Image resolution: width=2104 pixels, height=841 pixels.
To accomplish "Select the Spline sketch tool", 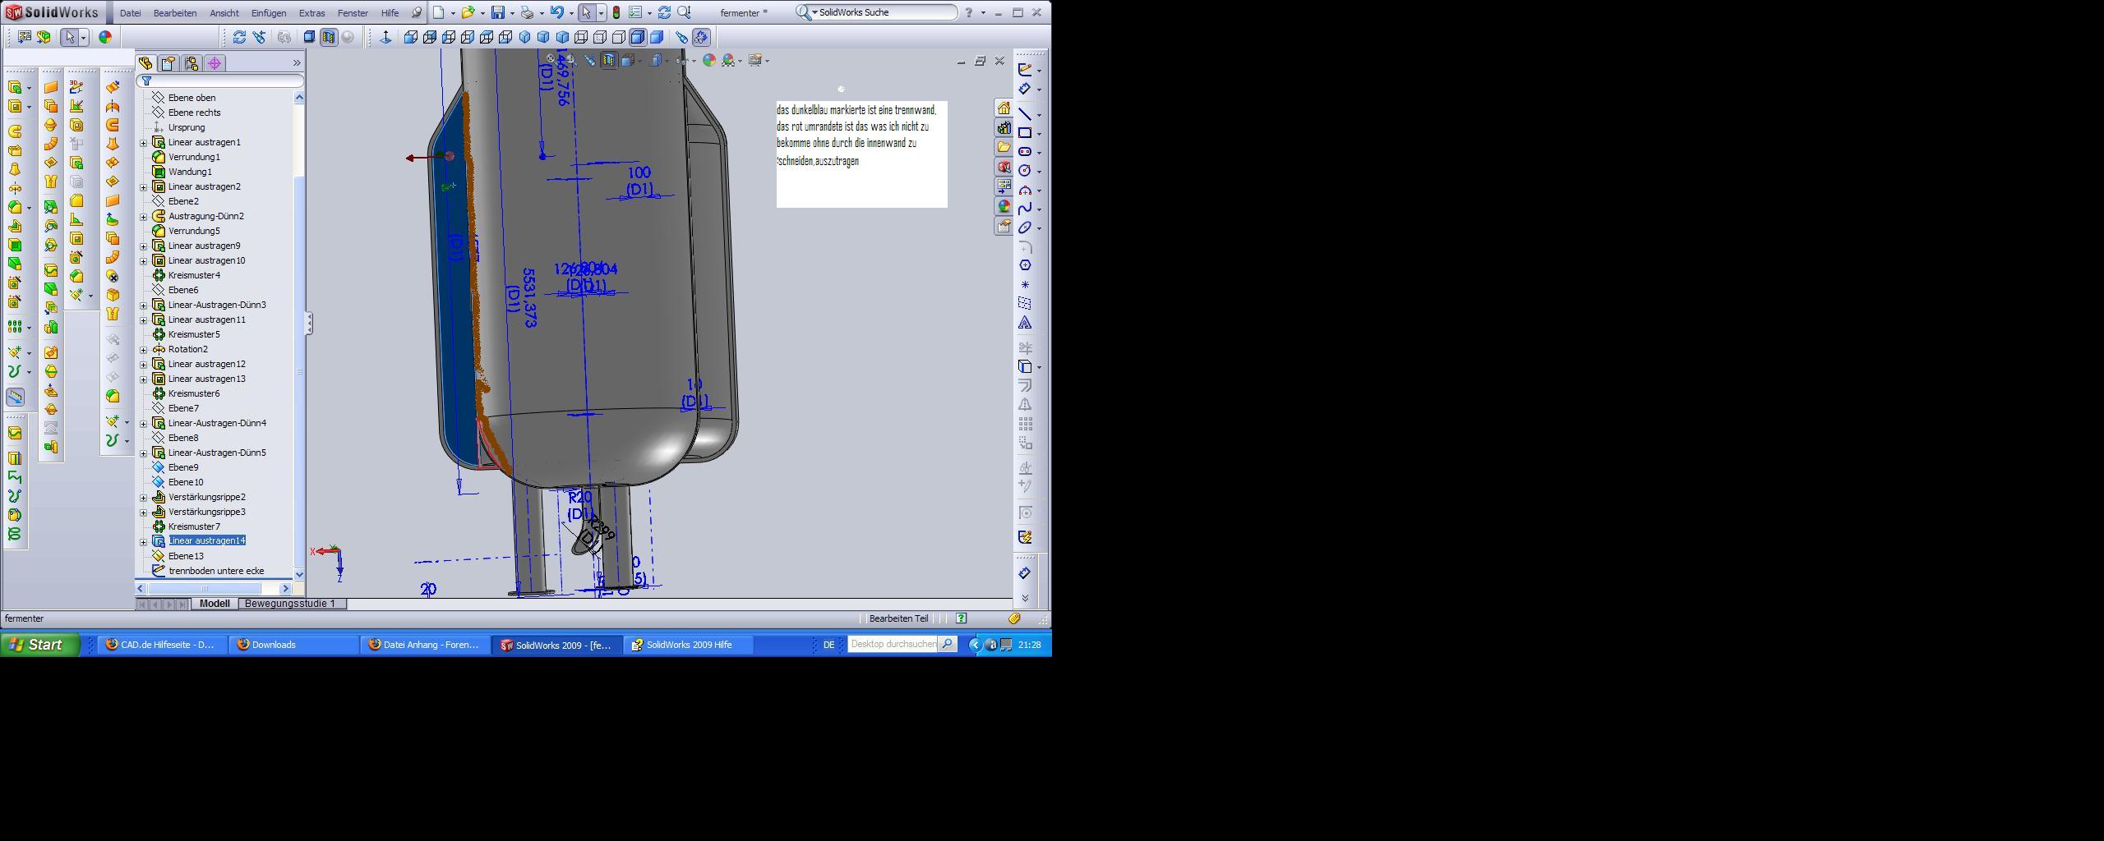I will click(1025, 209).
